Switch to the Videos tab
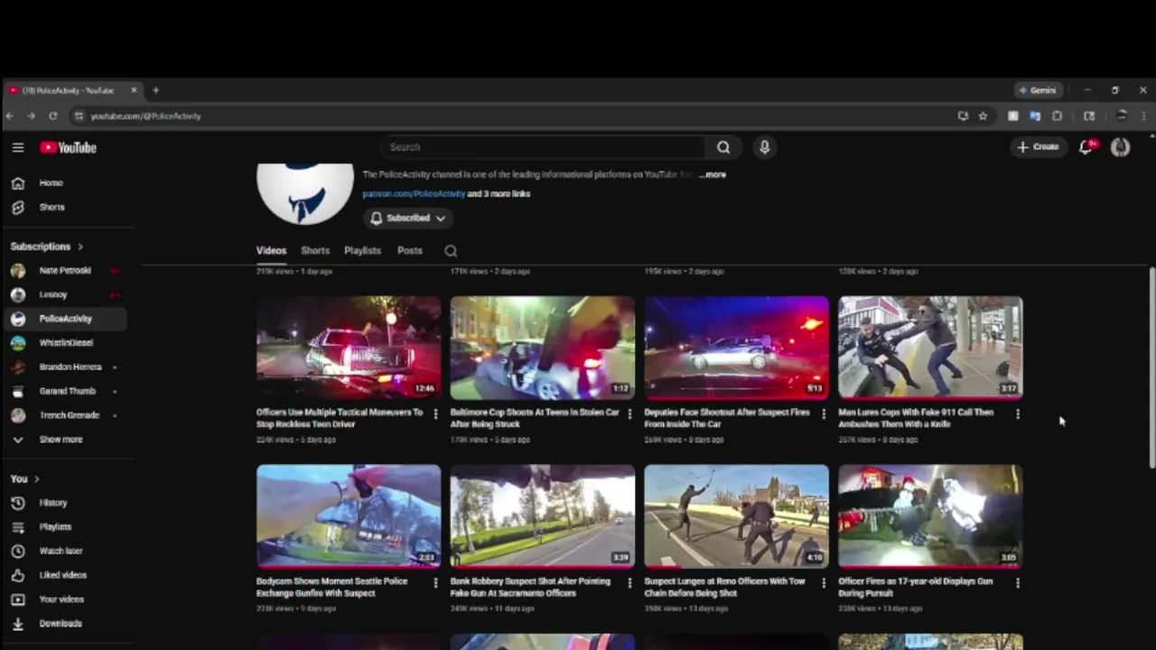 (x=271, y=251)
